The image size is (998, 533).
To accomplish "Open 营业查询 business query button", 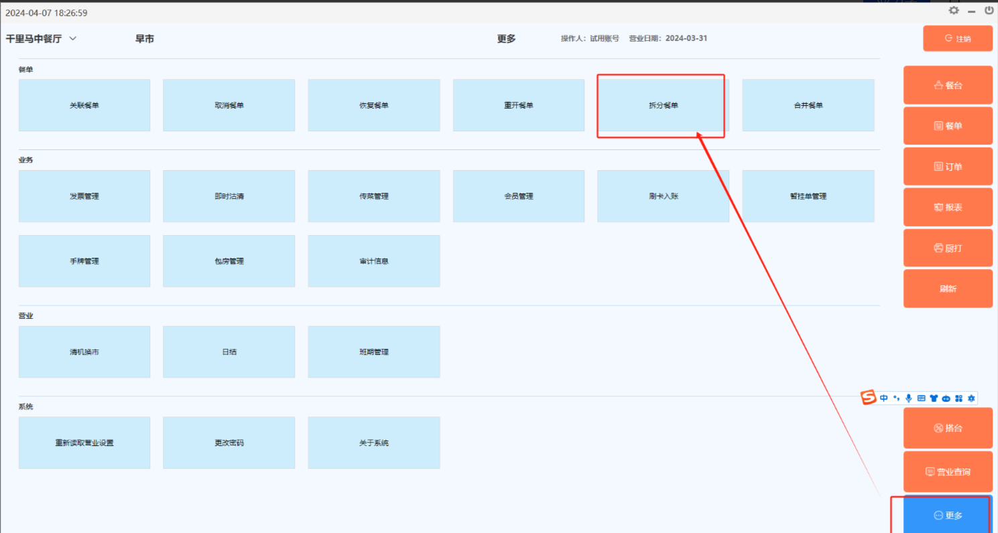I will 948,471.
